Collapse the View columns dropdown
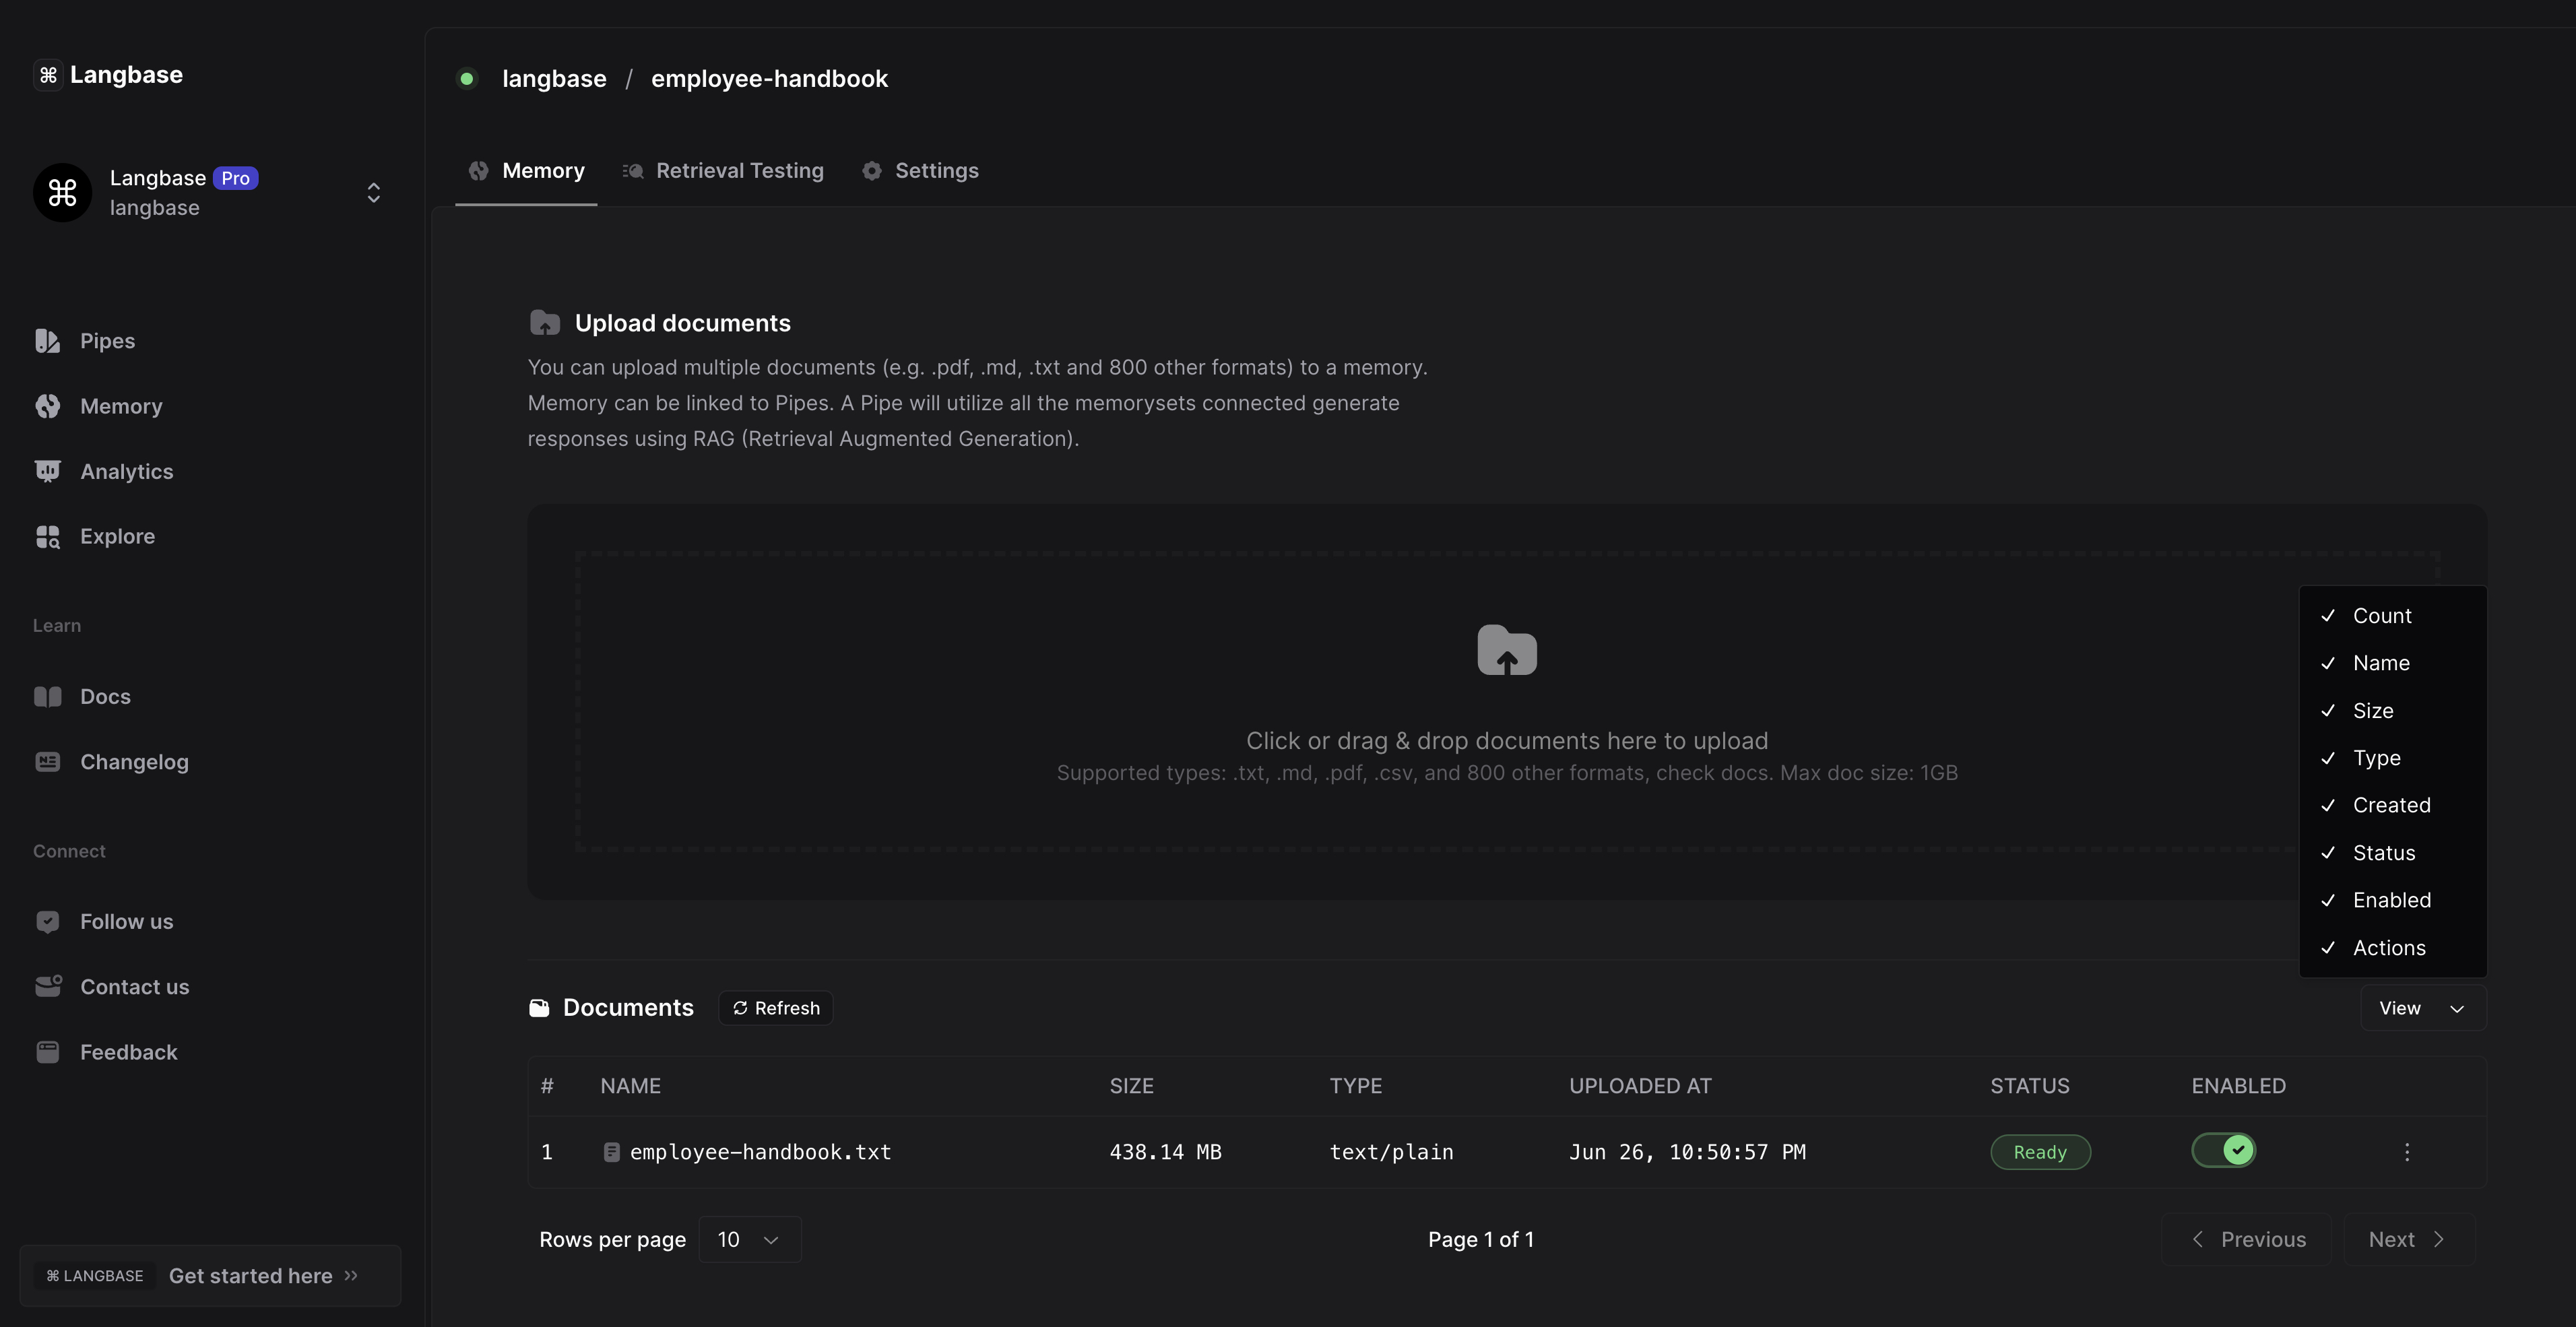The width and height of the screenshot is (2576, 1327). coord(2422,1008)
